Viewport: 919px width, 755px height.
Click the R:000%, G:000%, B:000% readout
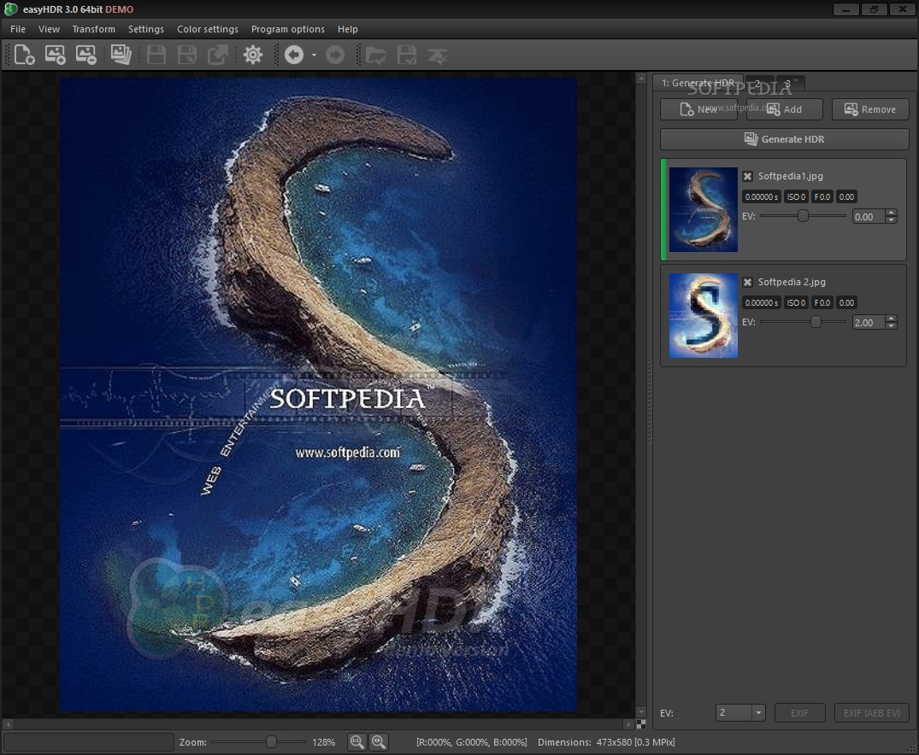(x=472, y=742)
